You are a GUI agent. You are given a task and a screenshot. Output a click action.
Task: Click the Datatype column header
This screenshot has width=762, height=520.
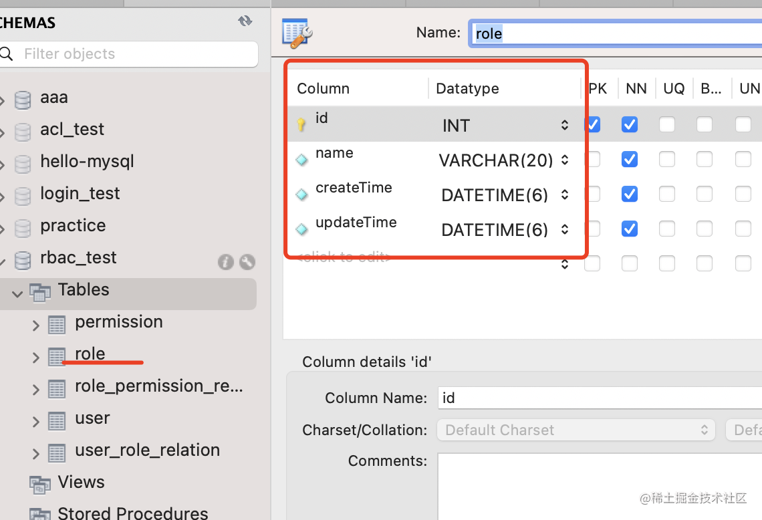pos(467,88)
